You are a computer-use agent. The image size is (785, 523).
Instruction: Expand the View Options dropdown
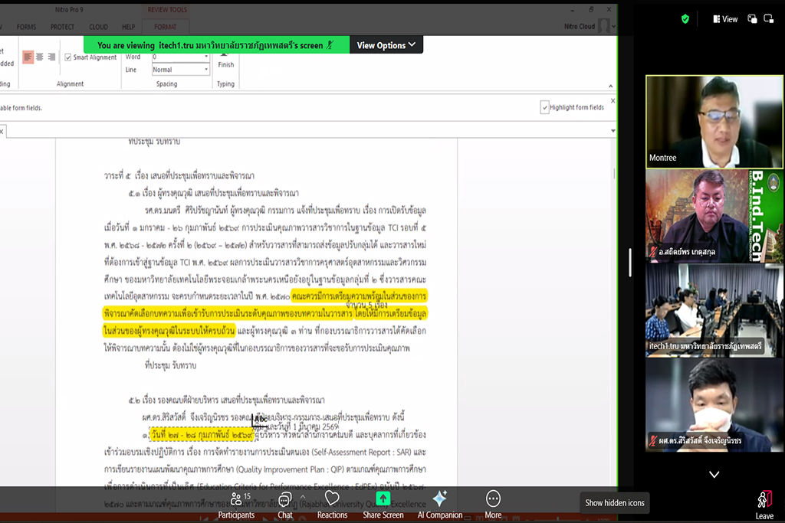(x=386, y=45)
